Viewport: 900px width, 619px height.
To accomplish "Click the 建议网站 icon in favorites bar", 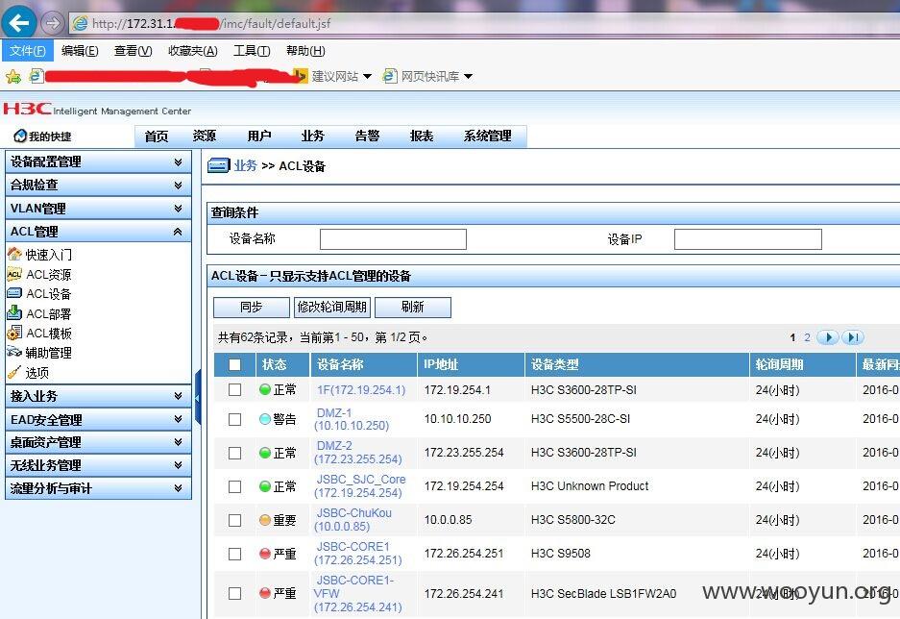I will 301,76.
